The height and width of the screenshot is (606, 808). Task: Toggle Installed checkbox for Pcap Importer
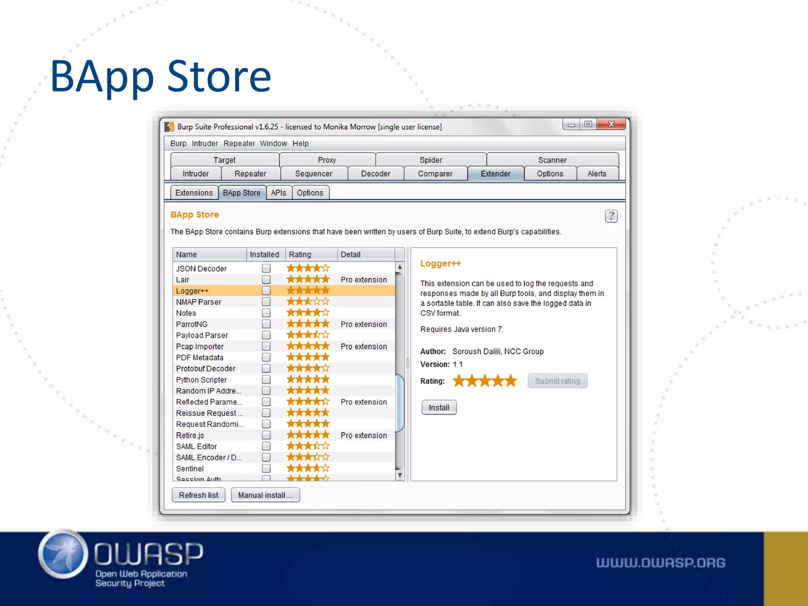[266, 346]
